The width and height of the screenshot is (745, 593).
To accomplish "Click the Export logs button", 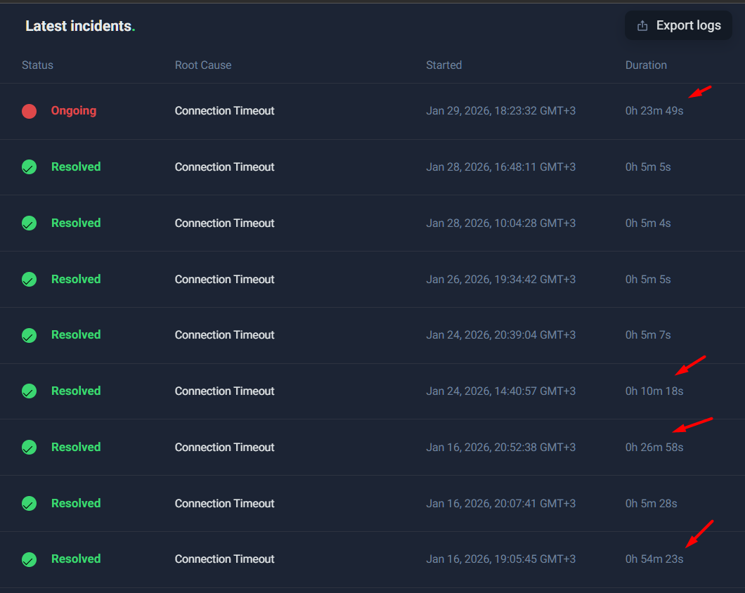I will coord(678,26).
